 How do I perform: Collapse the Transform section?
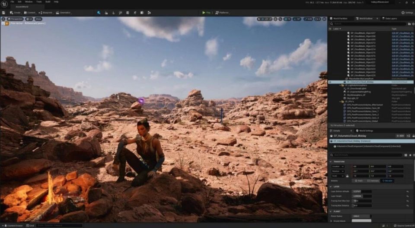click(331, 161)
